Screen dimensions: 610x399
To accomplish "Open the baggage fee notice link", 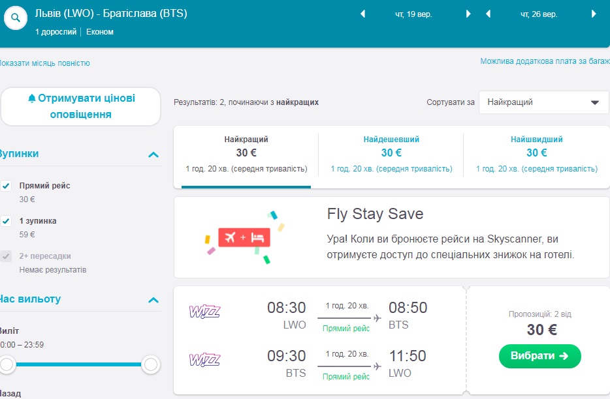I will coord(544,62).
